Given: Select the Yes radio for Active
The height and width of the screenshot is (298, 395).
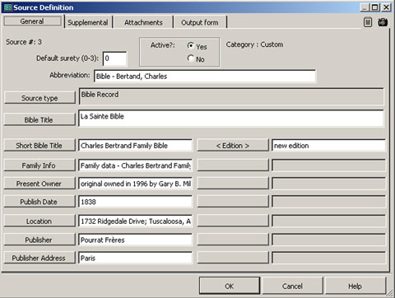Looking at the screenshot, I should pos(191,45).
